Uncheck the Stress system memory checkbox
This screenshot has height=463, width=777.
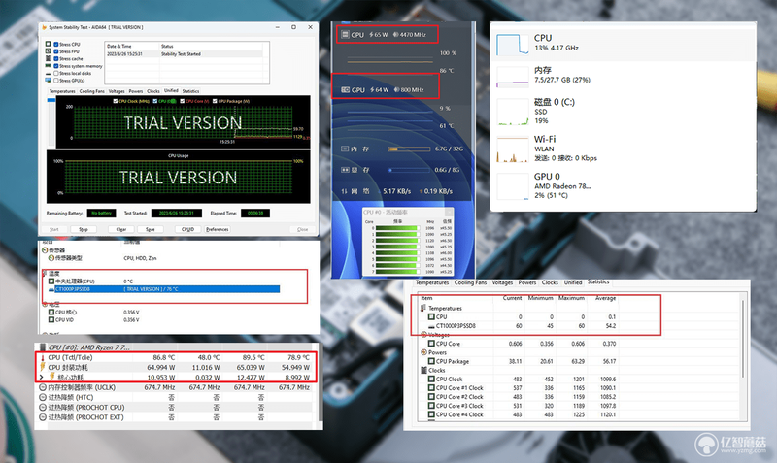coord(56,65)
